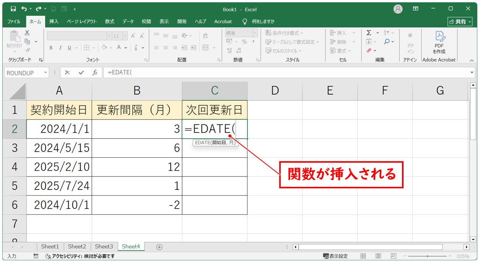Click the 205% zoom level

point(463,256)
